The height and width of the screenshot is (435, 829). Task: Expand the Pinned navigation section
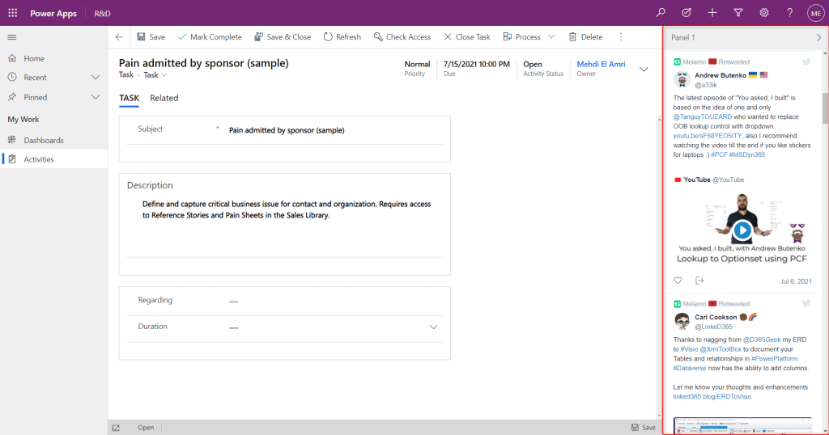point(96,97)
